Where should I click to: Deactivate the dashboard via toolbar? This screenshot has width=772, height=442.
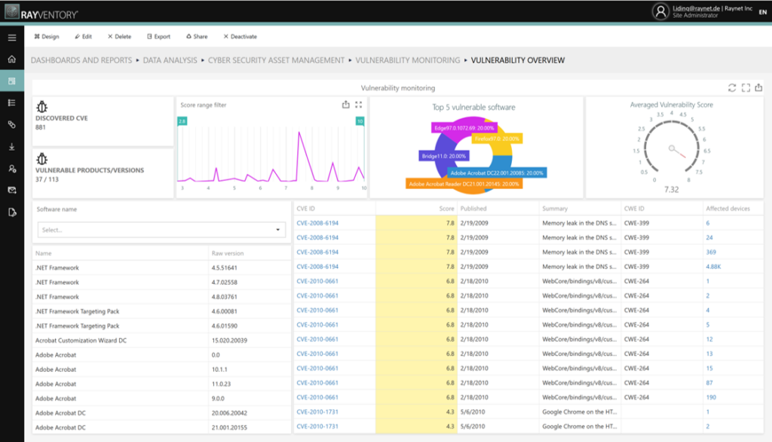coord(240,36)
